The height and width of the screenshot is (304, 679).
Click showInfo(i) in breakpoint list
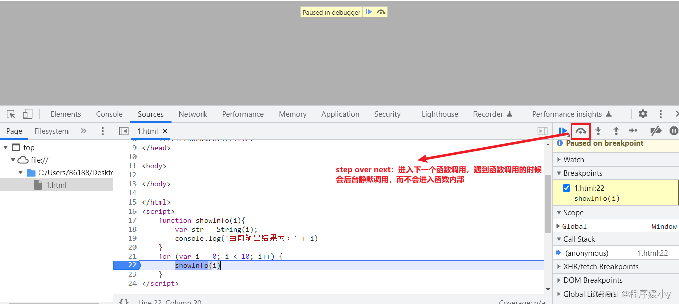click(597, 198)
